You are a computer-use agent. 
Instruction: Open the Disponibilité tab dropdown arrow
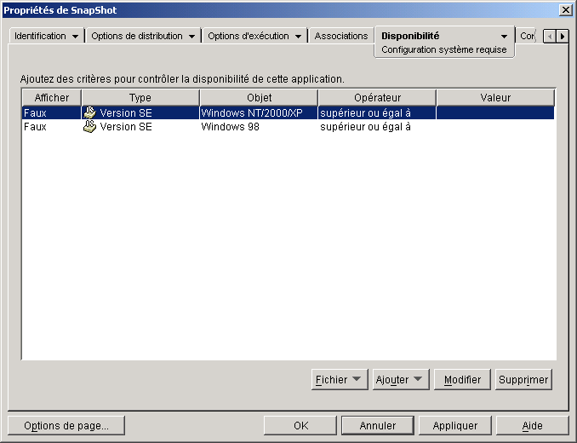(504, 37)
